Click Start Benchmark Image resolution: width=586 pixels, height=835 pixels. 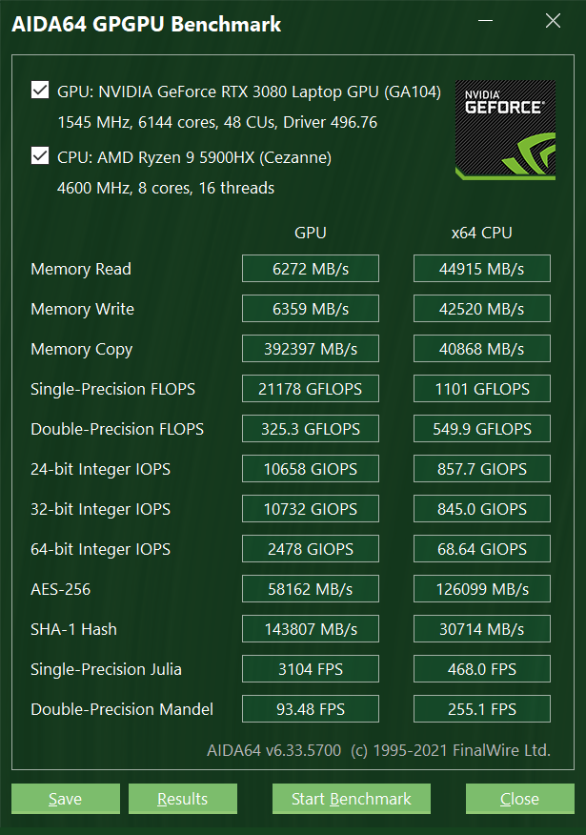pyautogui.click(x=351, y=799)
